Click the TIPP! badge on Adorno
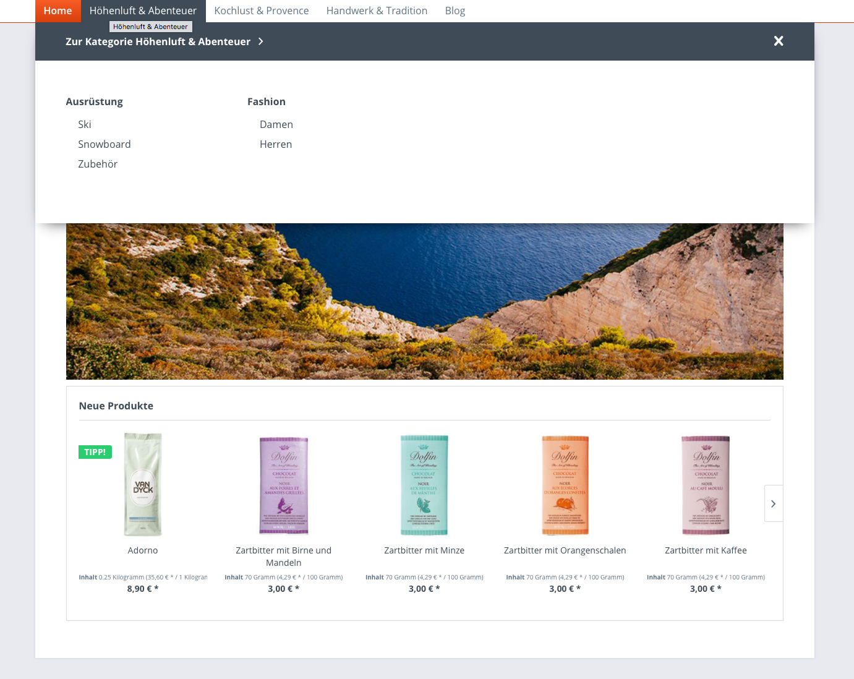This screenshot has height=679, width=854. pos(95,452)
